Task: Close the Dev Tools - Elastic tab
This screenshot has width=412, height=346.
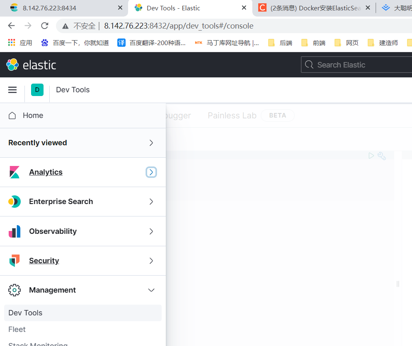Action: tap(244, 8)
